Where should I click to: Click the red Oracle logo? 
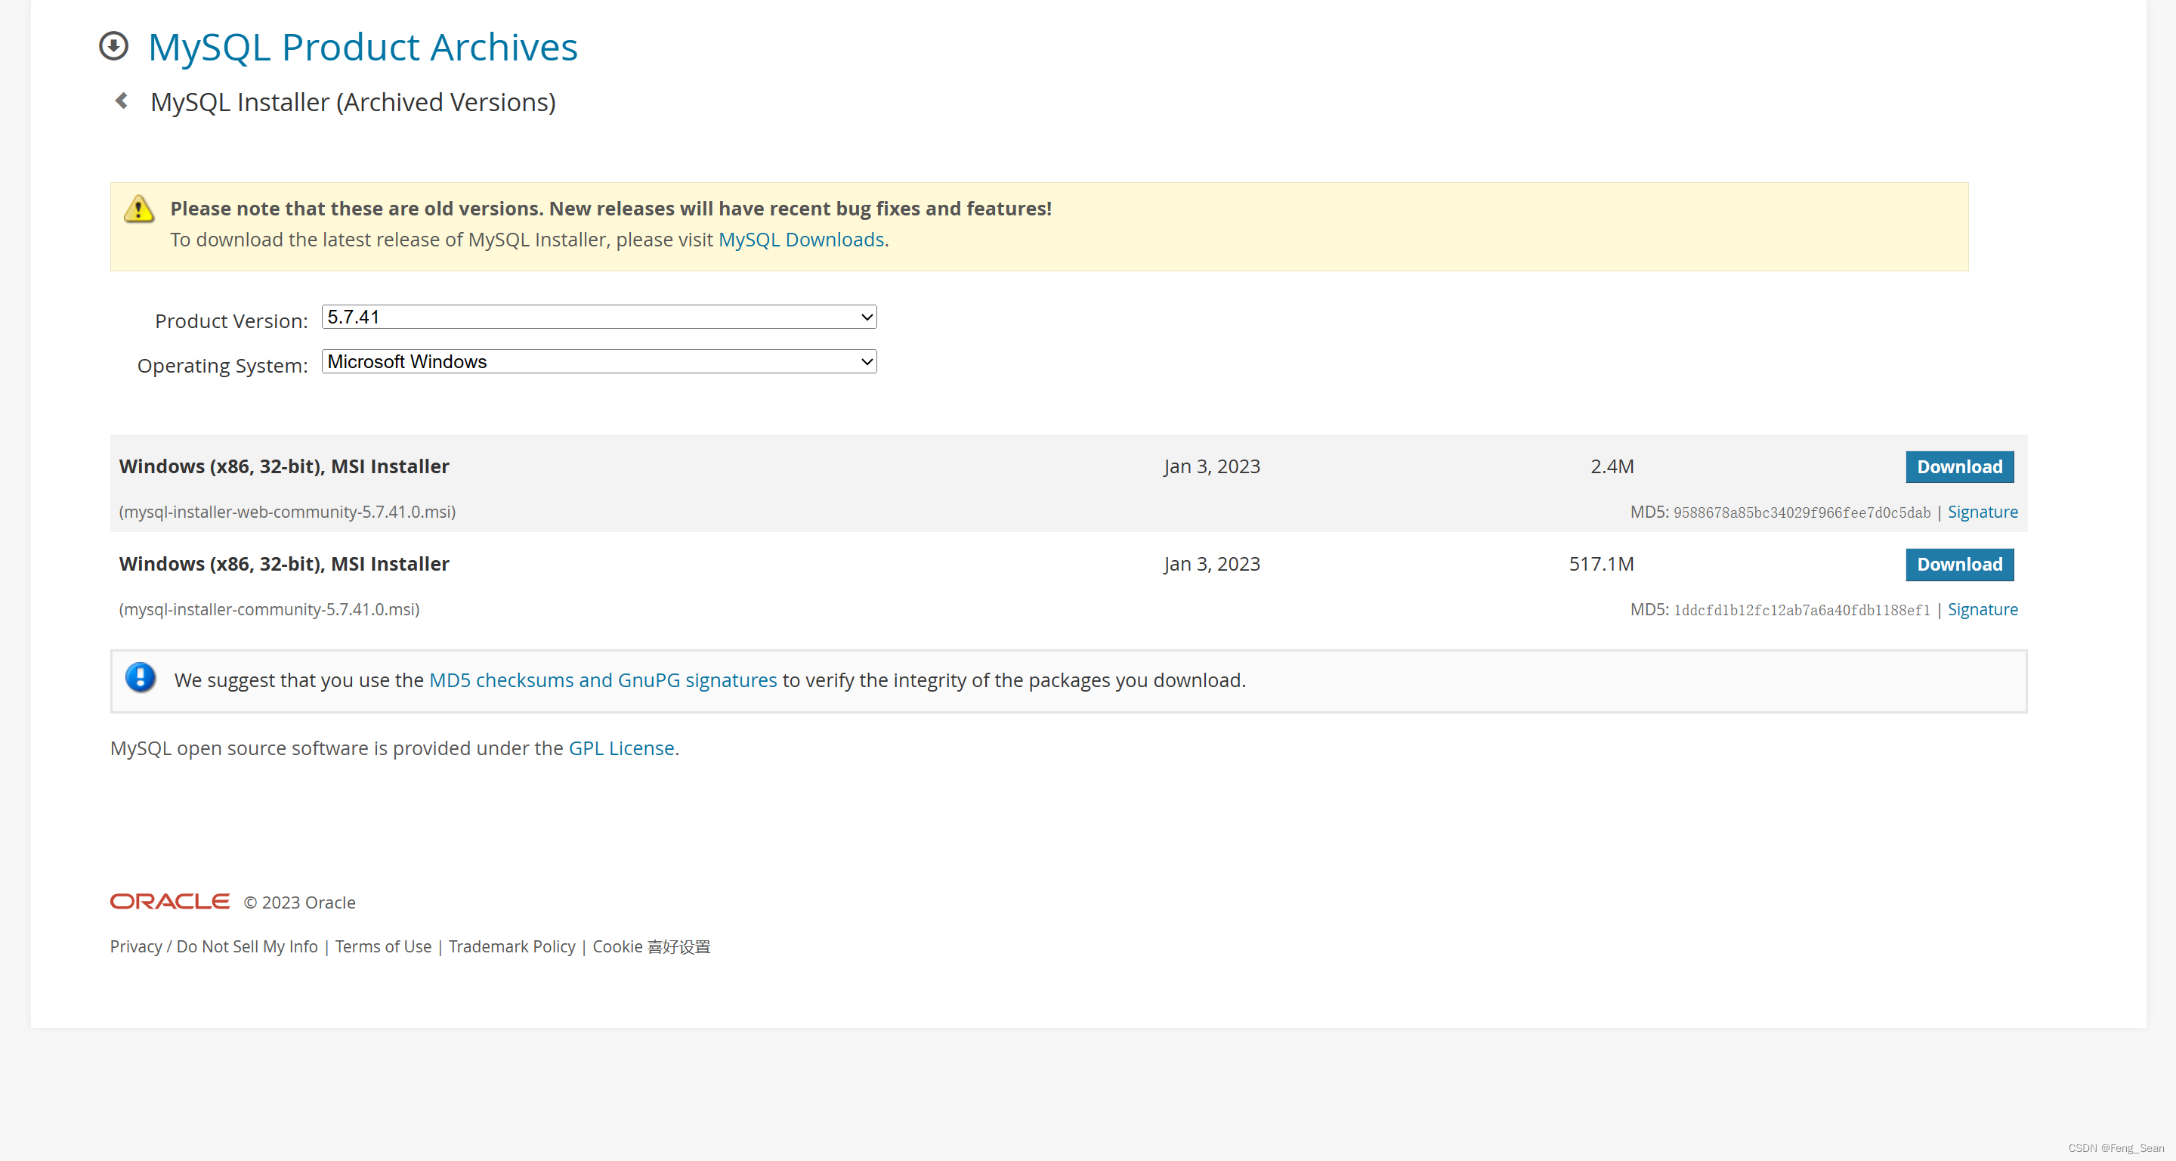[170, 902]
